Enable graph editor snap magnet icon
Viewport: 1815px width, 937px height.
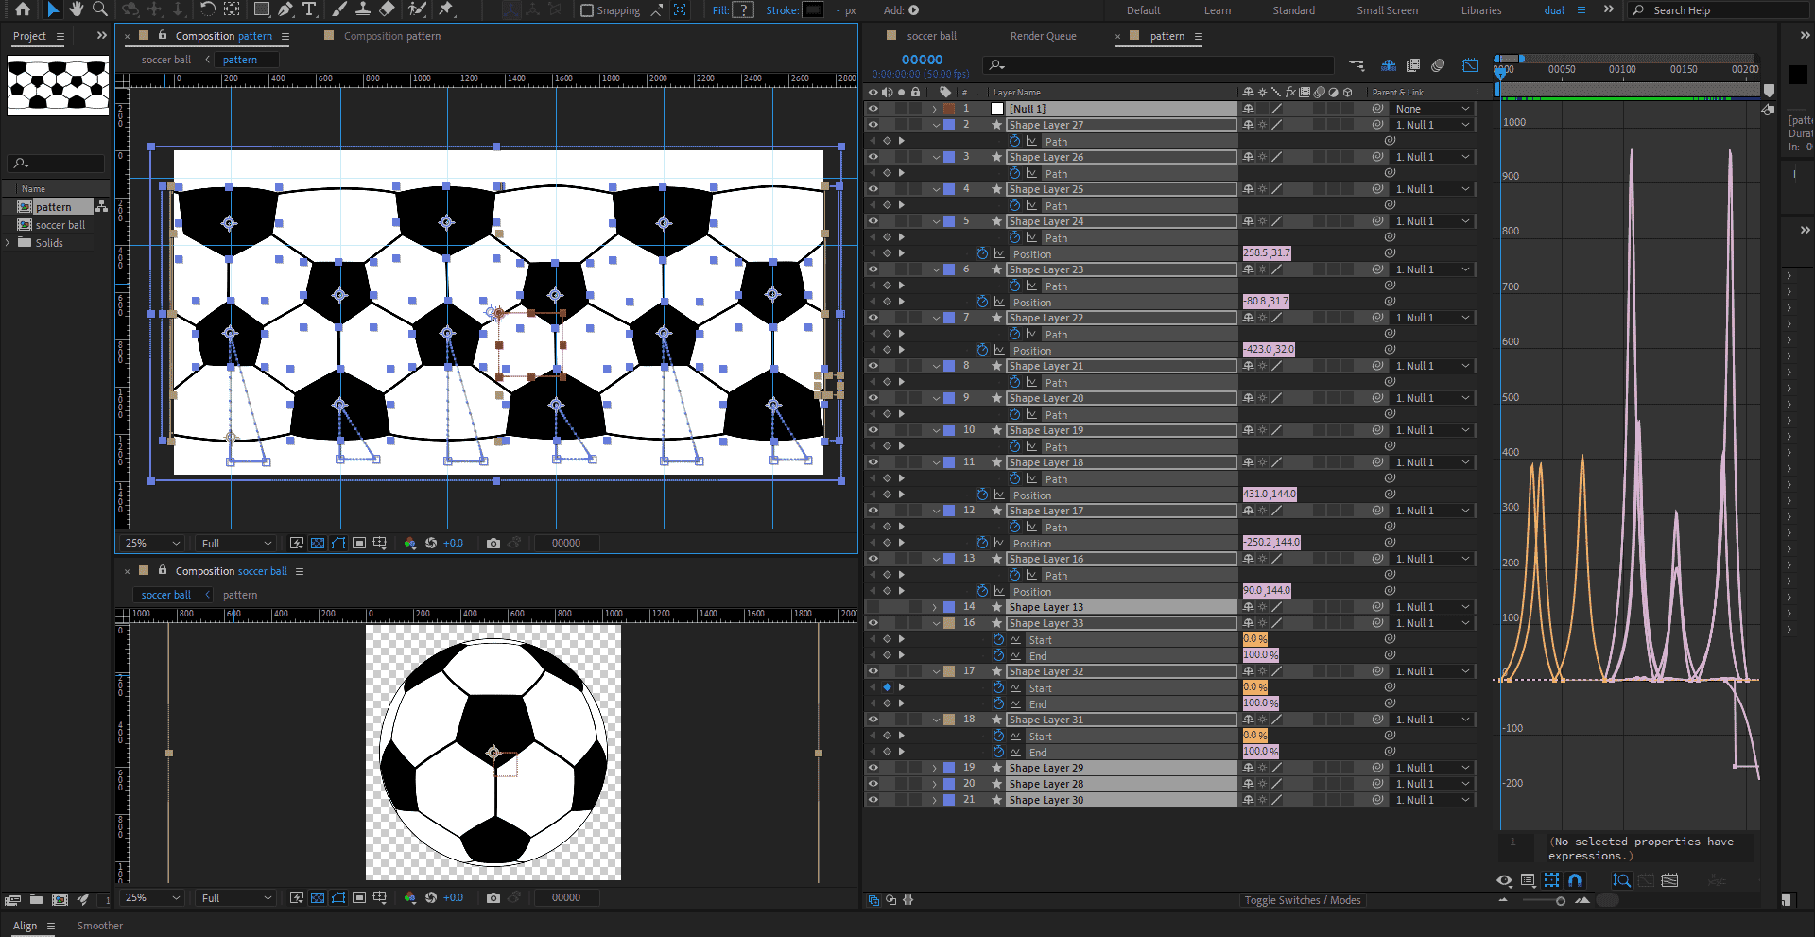1575,880
